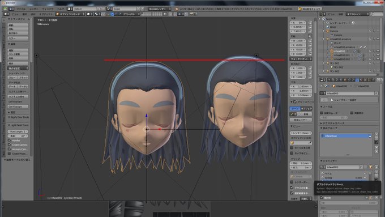Viewport: 385px width, 217px height.
Task: Click the camera icon in Camera outliner row
Action: (x=328, y=31)
